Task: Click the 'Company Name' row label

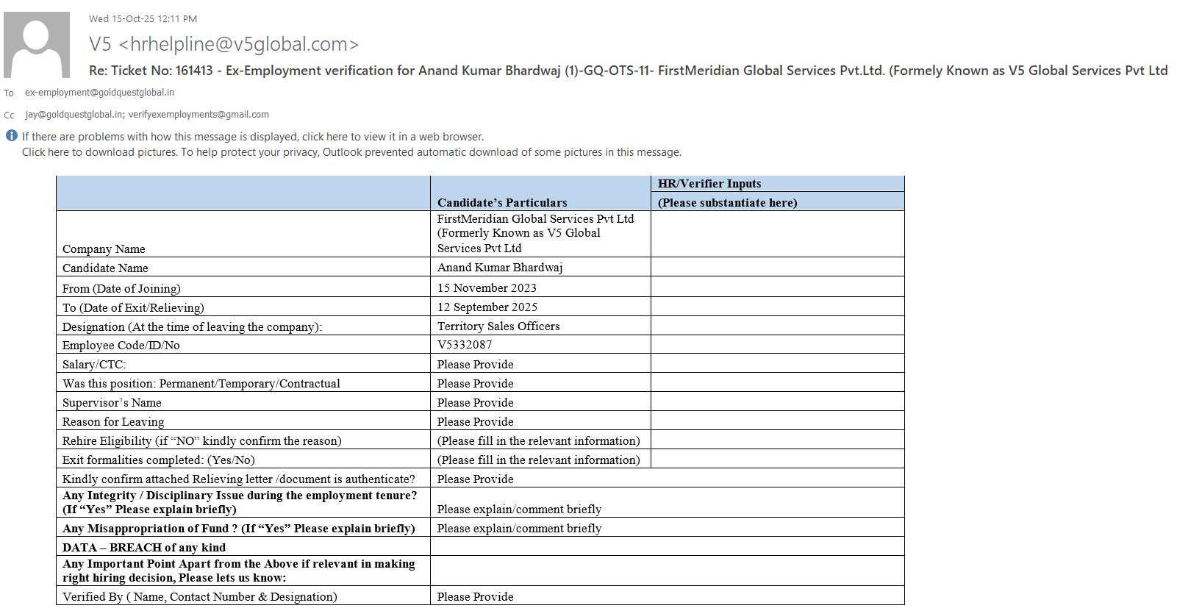Action: 104,249
